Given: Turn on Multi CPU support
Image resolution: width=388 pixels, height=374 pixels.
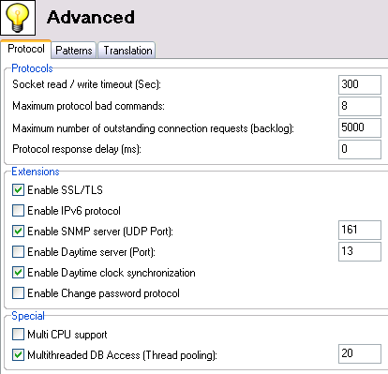Looking at the screenshot, I should (x=18, y=335).
